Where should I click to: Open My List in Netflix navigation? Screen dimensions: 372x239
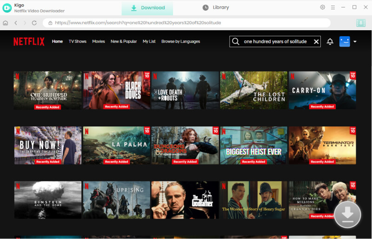point(149,41)
